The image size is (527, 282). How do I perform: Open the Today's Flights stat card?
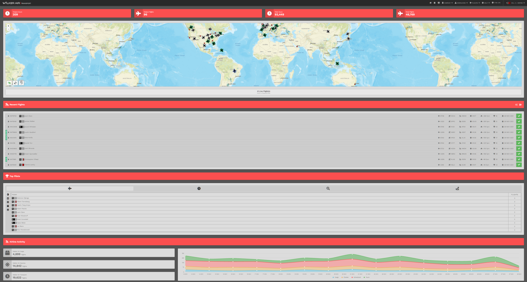pyautogui.click(x=198, y=13)
